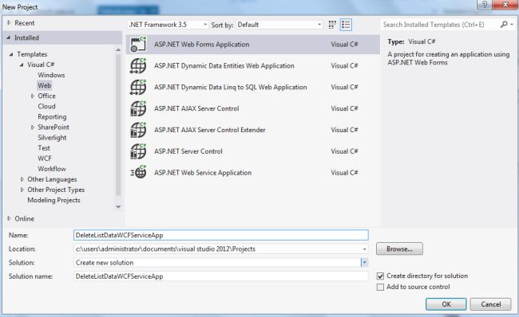This screenshot has width=519, height=317.
Task: Select the ASP.NET Web Forms Application template icon
Action: point(138,45)
